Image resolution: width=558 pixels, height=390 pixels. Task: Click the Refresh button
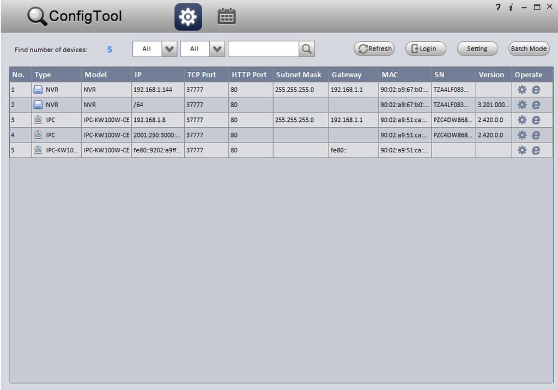coord(374,48)
